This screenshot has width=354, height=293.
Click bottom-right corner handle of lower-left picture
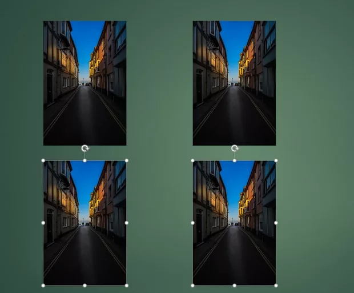[x=126, y=286]
